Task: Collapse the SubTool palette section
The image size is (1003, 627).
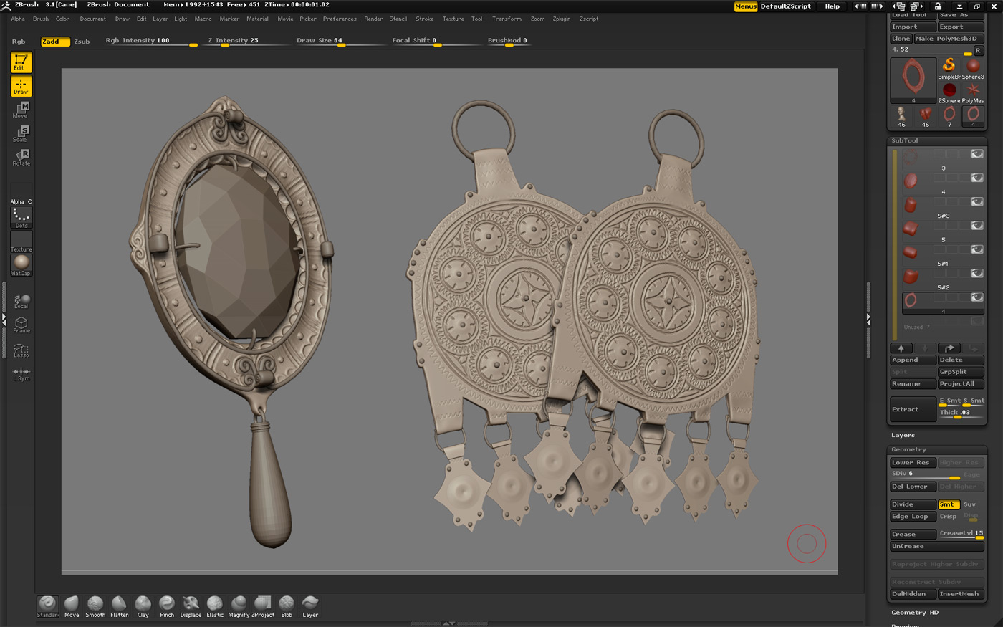Action: (905, 140)
